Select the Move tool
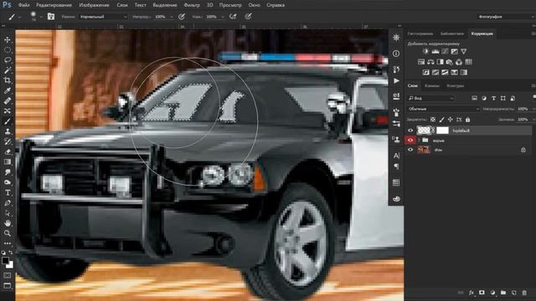The image size is (536, 301). (x=8, y=39)
